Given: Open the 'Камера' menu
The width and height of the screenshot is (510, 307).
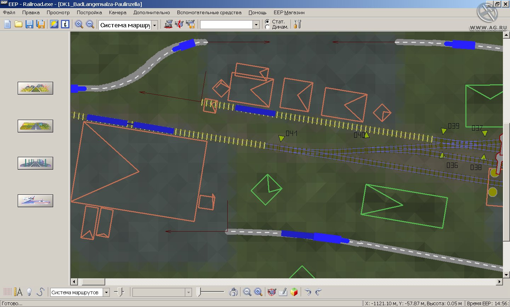Looking at the screenshot, I should pyautogui.click(x=118, y=12).
